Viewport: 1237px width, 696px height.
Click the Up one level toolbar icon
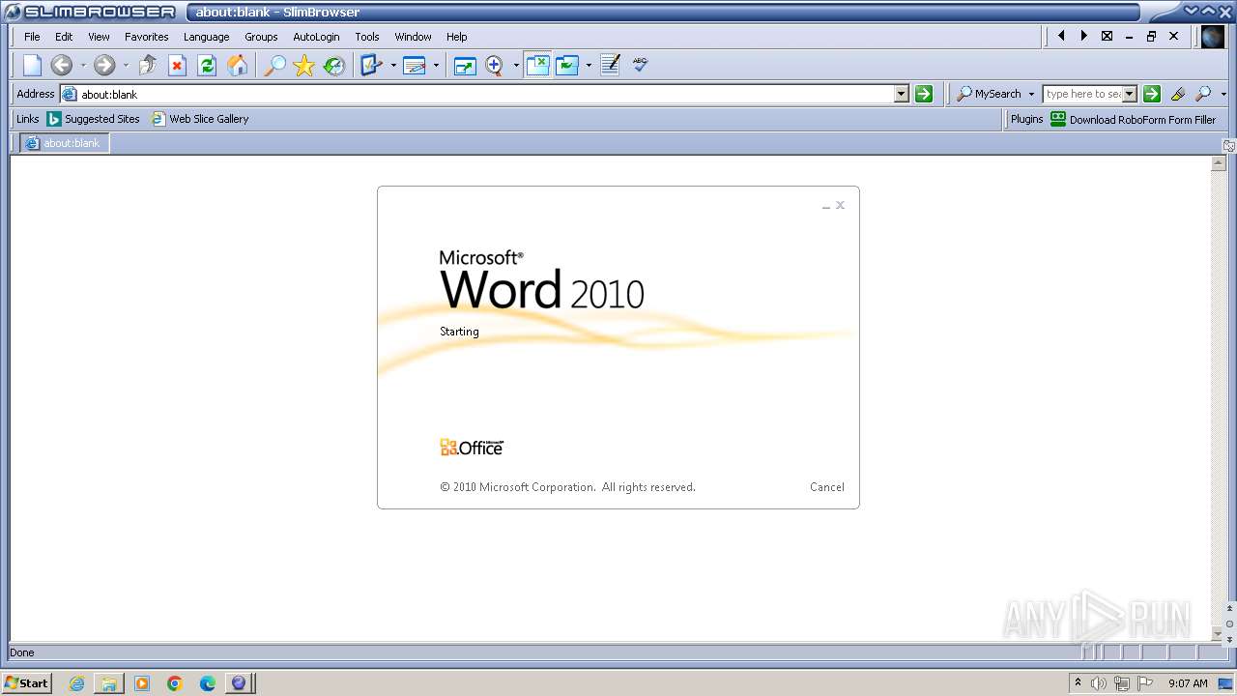point(148,65)
